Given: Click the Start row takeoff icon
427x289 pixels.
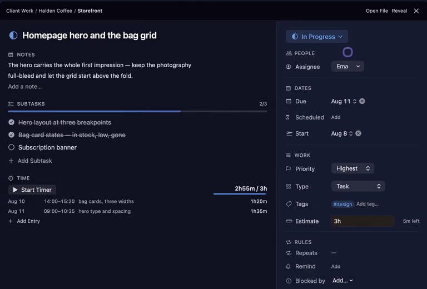Looking at the screenshot, I should [289, 133].
